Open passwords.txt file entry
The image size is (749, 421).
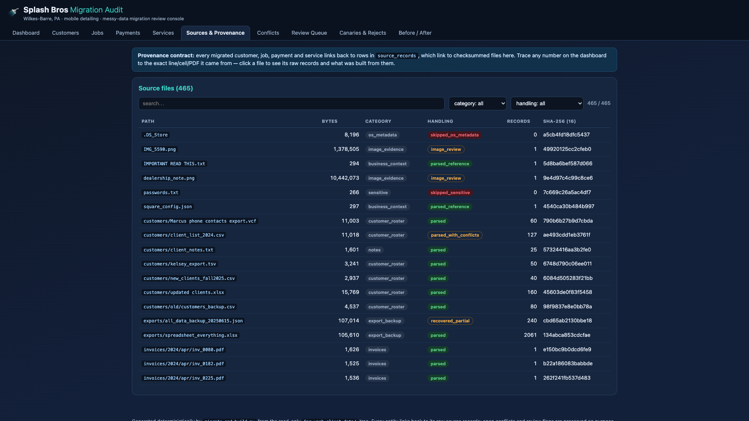point(161,193)
